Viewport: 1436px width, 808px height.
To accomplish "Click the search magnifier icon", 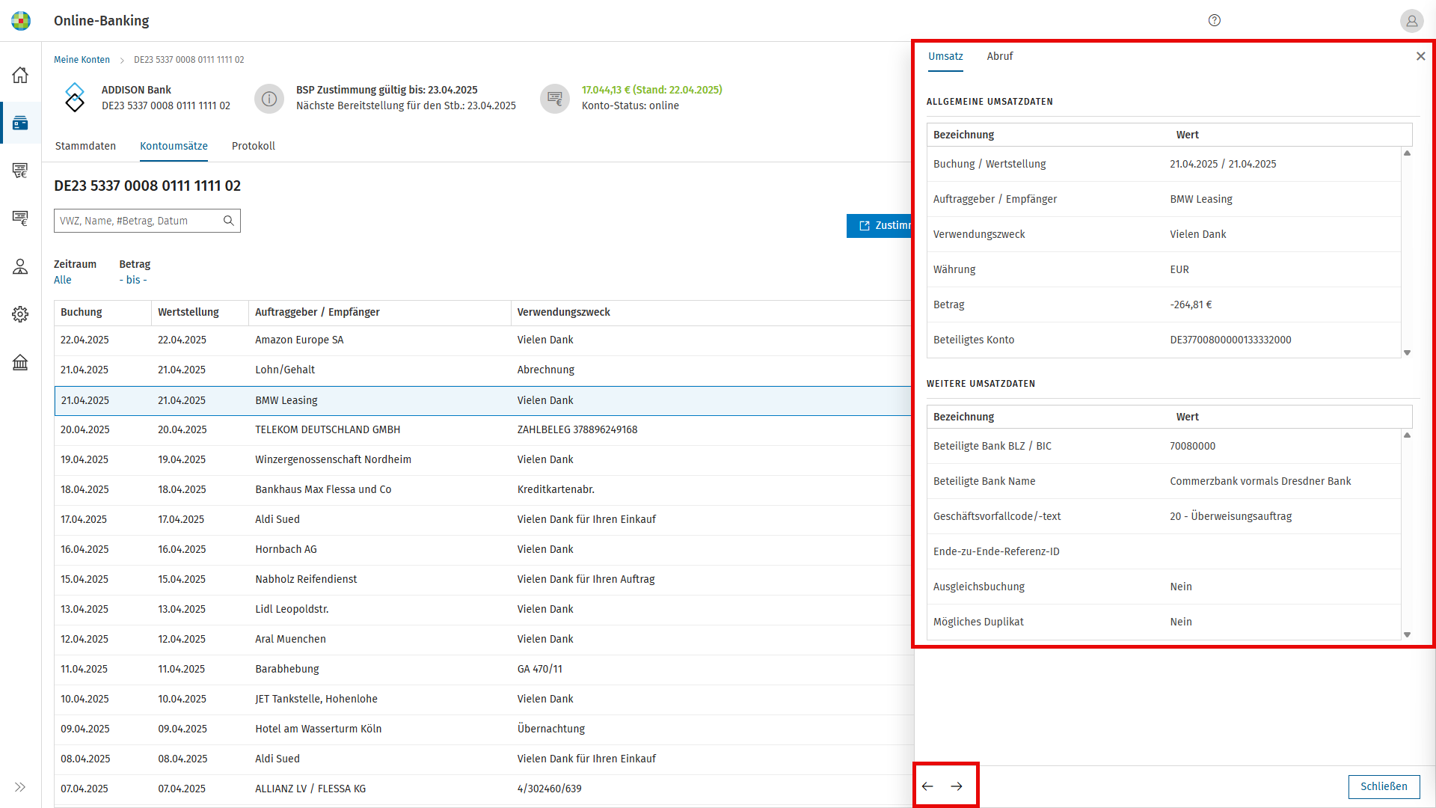I will [x=229, y=221].
